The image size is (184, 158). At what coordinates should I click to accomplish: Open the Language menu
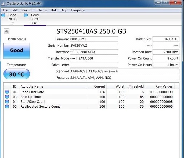[78, 10]
